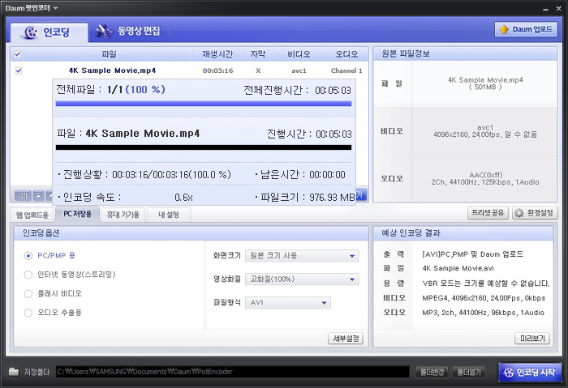
Task: Uncheck the 4K Sample Movie.mp4 checkbox
Action: tap(18, 70)
